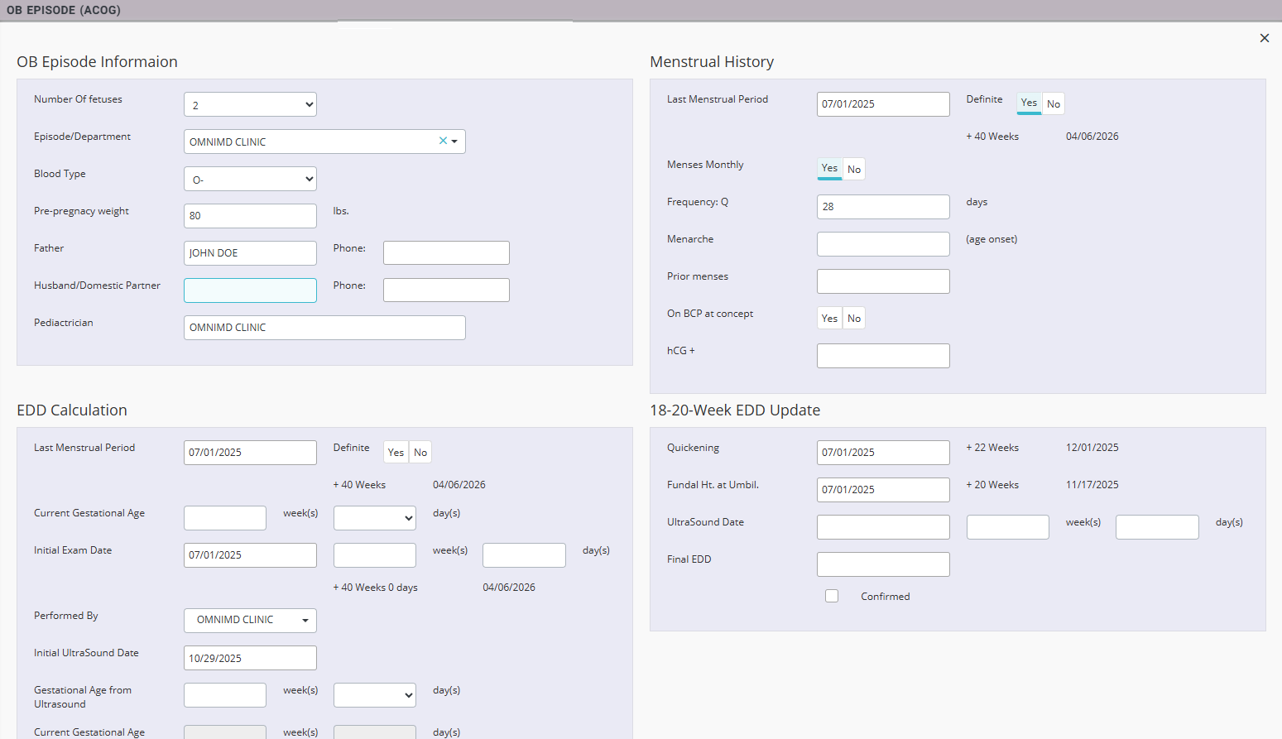Click the Menarche age input field
1282x739 pixels.
coord(882,244)
